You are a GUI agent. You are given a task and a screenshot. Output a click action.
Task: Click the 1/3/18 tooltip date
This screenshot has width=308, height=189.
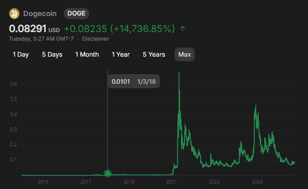[146, 81]
